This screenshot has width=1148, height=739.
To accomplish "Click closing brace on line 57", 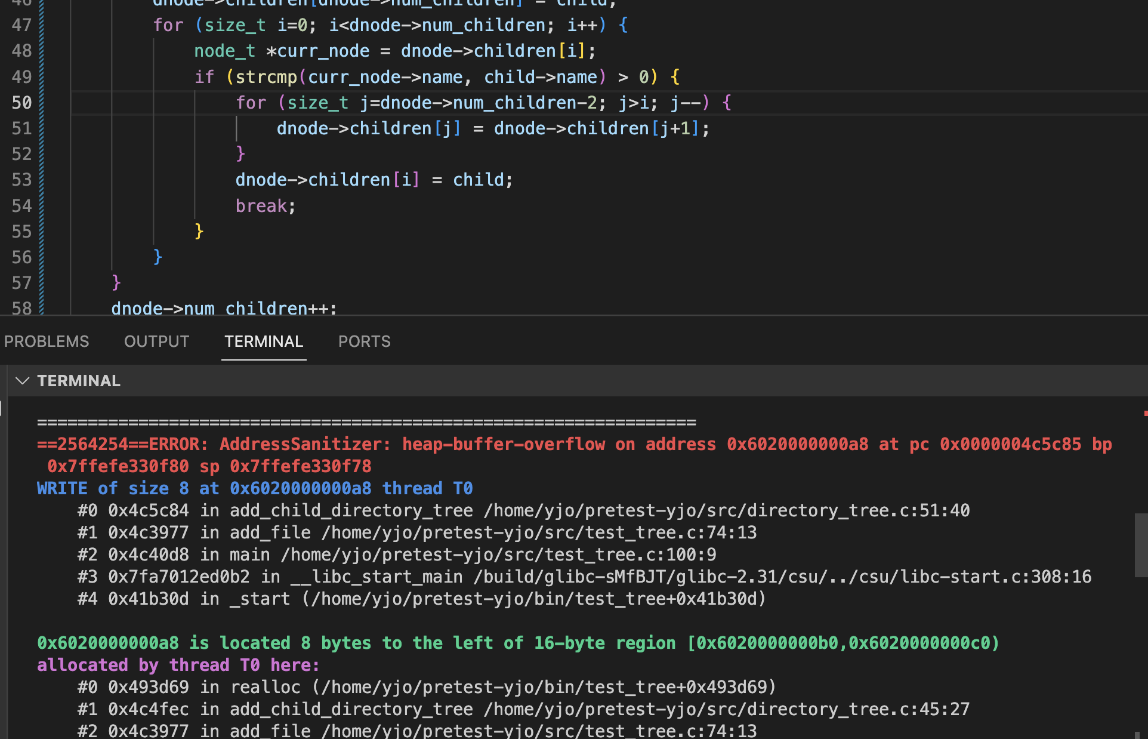I will (116, 283).
